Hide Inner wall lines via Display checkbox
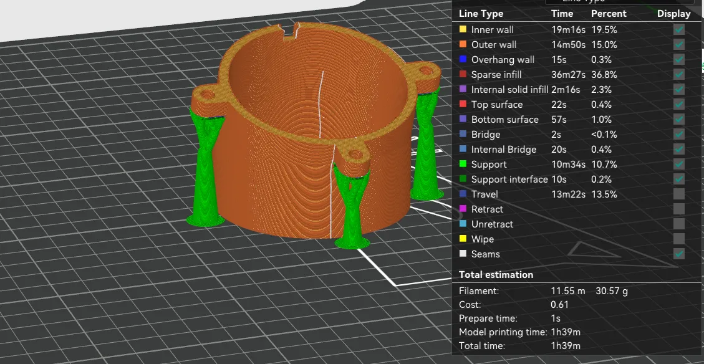Screen dimensions: 704x364 679,29
